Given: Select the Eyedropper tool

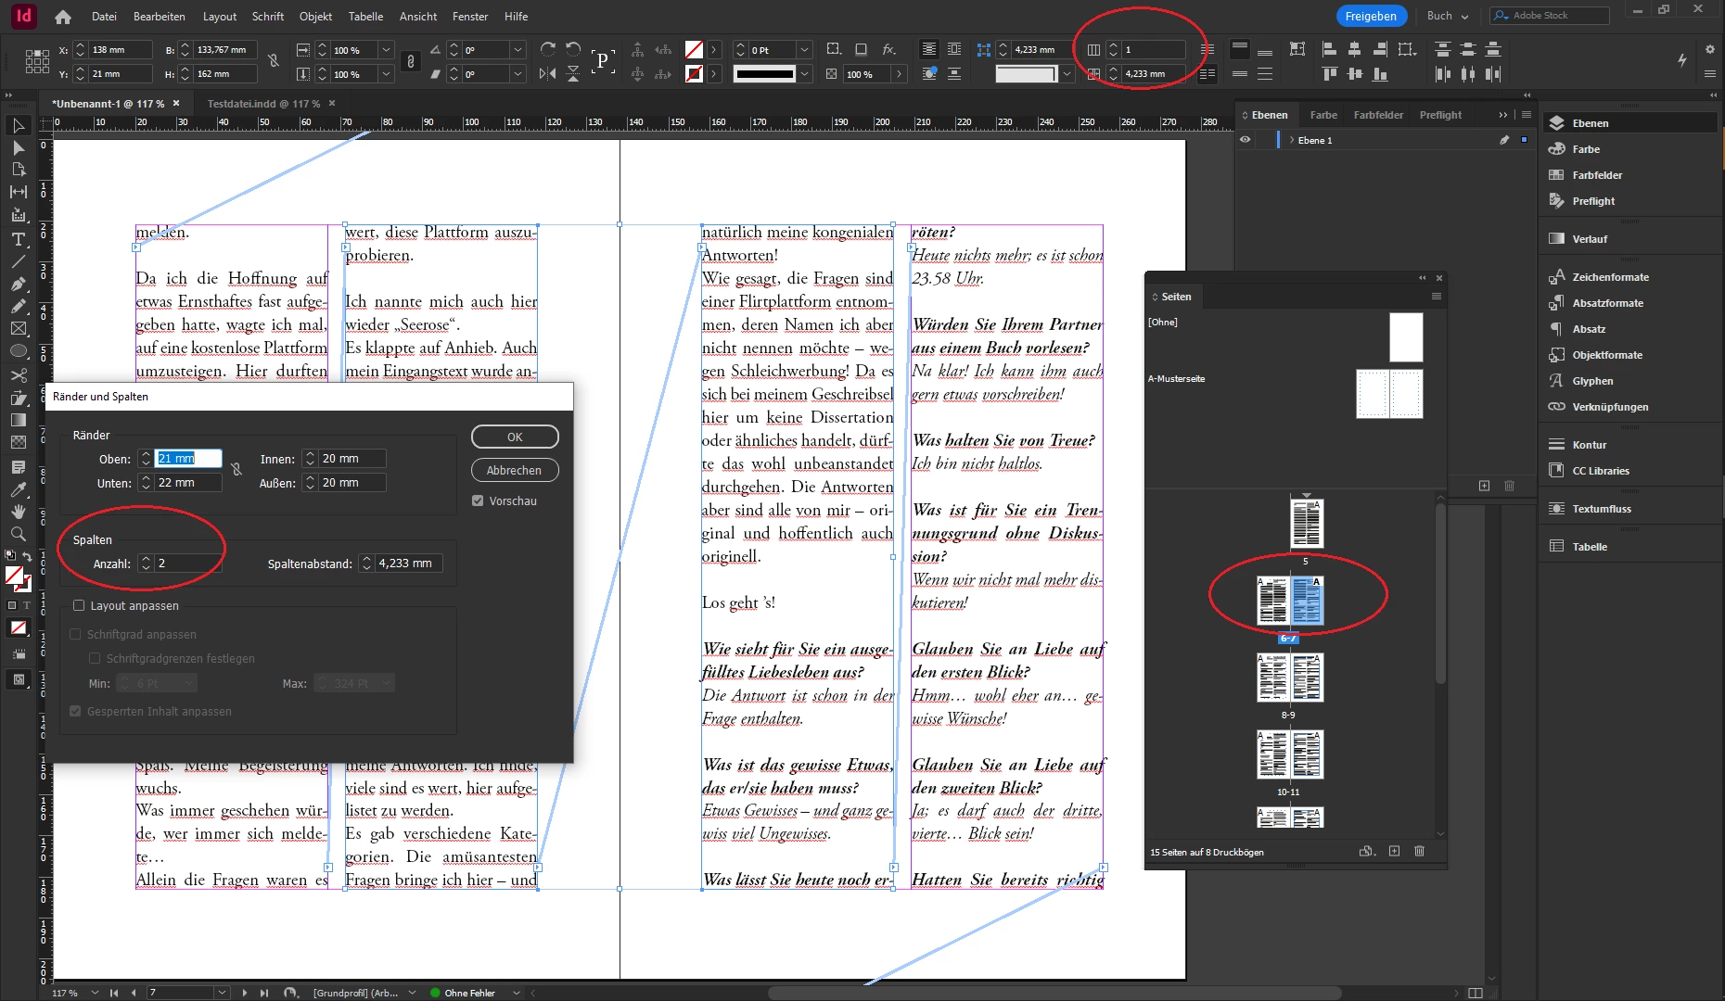Looking at the screenshot, I should pos(18,489).
